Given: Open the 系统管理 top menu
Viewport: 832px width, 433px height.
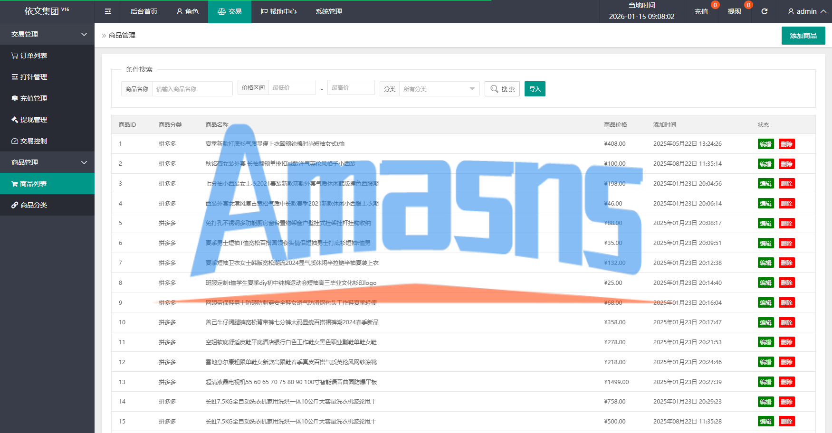Looking at the screenshot, I should pyautogui.click(x=329, y=11).
